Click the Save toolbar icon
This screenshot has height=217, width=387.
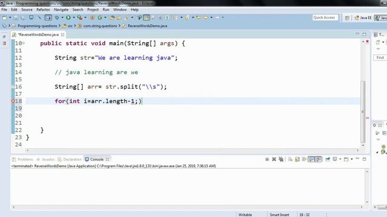(x=16, y=17)
